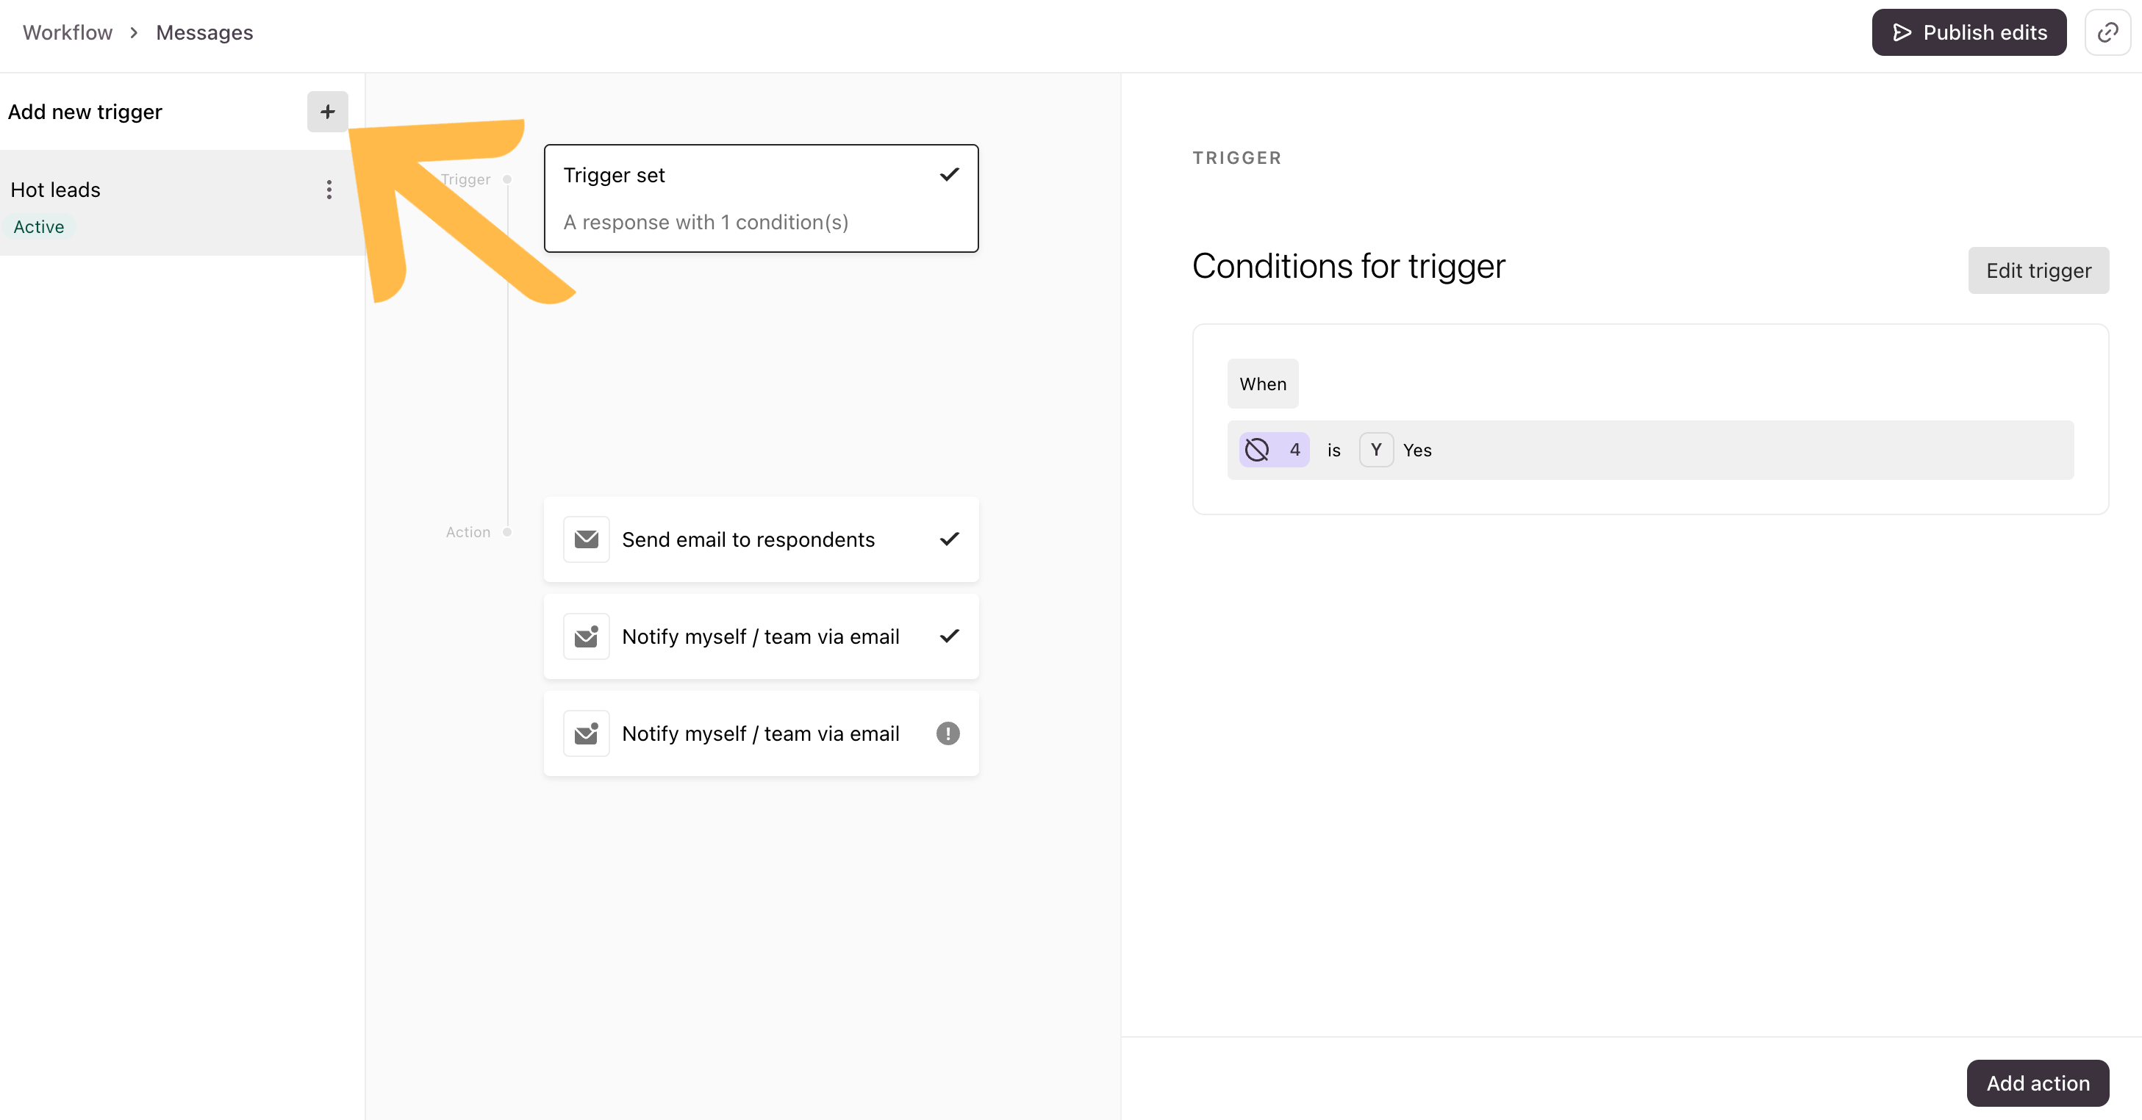This screenshot has height=1120, width=2142.
Task: Click the Edit trigger button
Action: (x=2038, y=270)
